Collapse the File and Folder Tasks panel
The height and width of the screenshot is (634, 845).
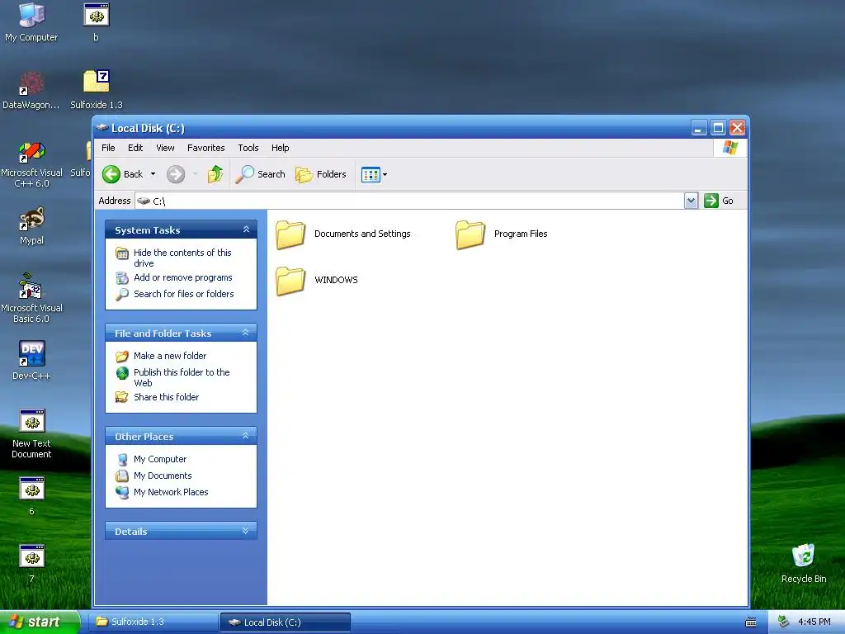[246, 333]
